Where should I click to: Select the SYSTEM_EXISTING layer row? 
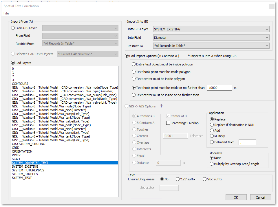[65, 166]
